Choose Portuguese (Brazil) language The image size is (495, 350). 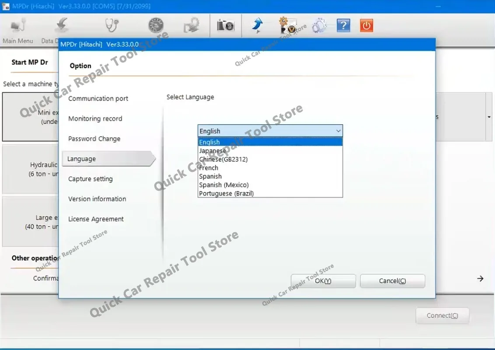tap(270, 193)
